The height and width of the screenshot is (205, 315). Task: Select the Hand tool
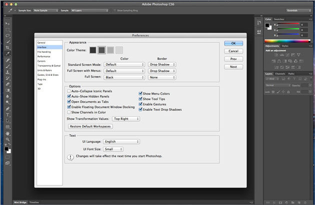click(x=7, y=134)
